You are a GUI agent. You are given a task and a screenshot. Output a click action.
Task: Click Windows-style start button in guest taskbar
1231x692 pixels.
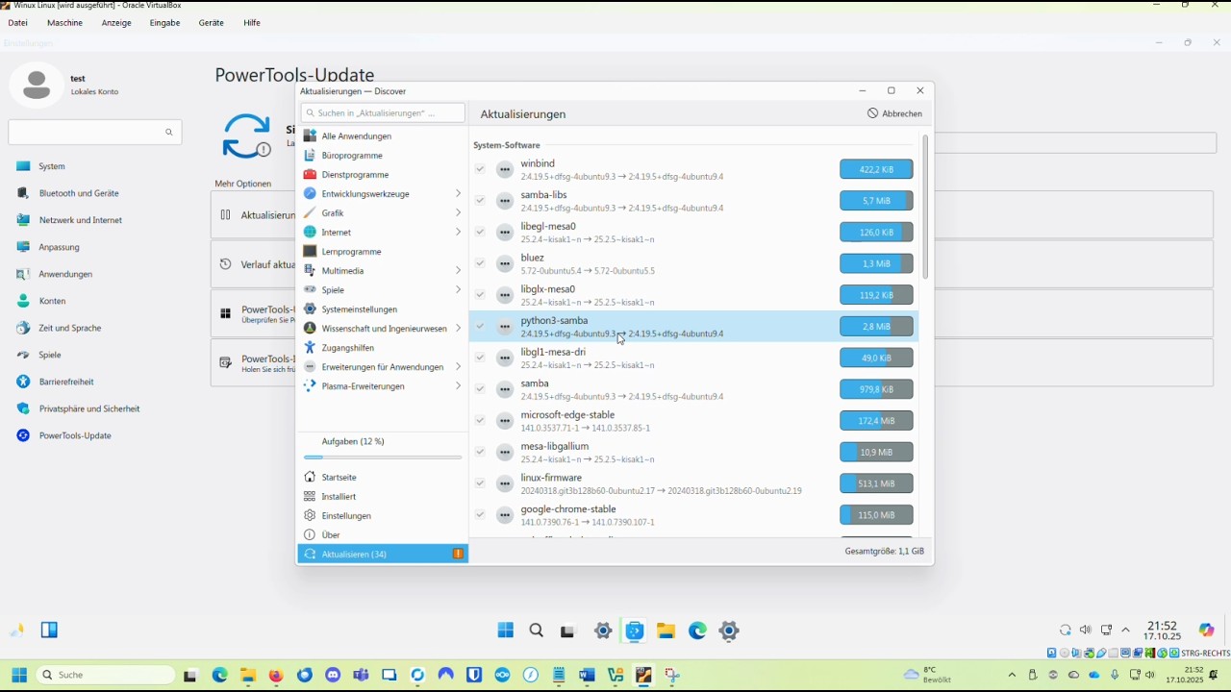(505, 630)
